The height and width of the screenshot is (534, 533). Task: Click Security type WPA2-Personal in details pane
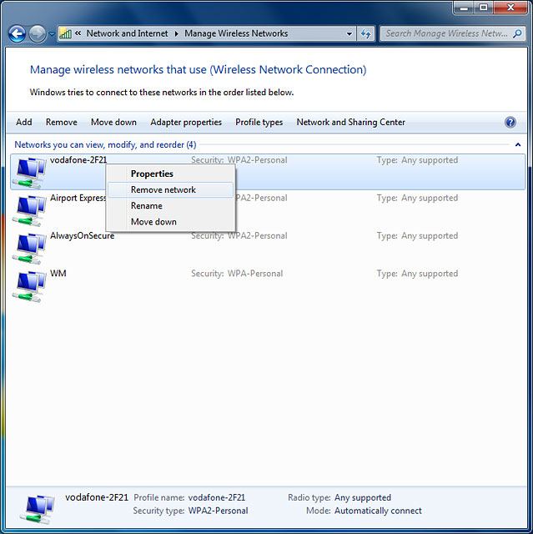218,511
